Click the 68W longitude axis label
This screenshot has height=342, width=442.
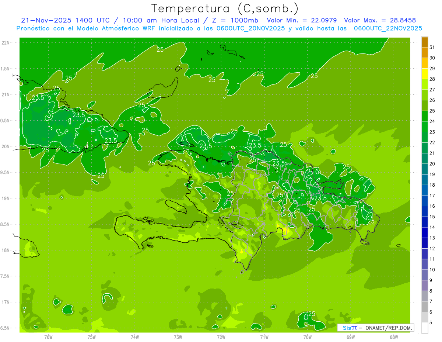coord(394,337)
